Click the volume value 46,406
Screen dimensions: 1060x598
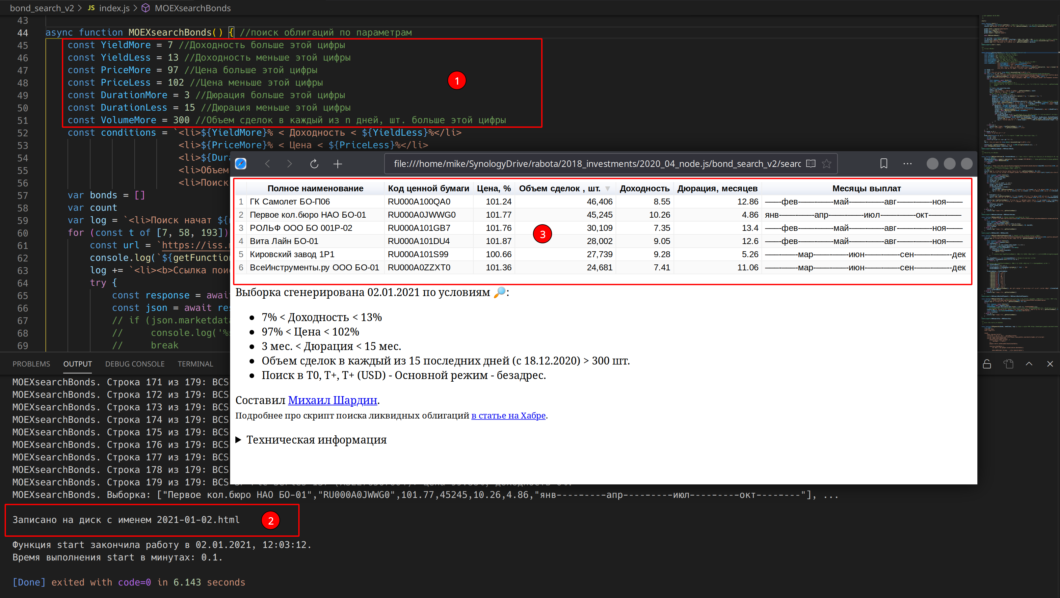599,202
